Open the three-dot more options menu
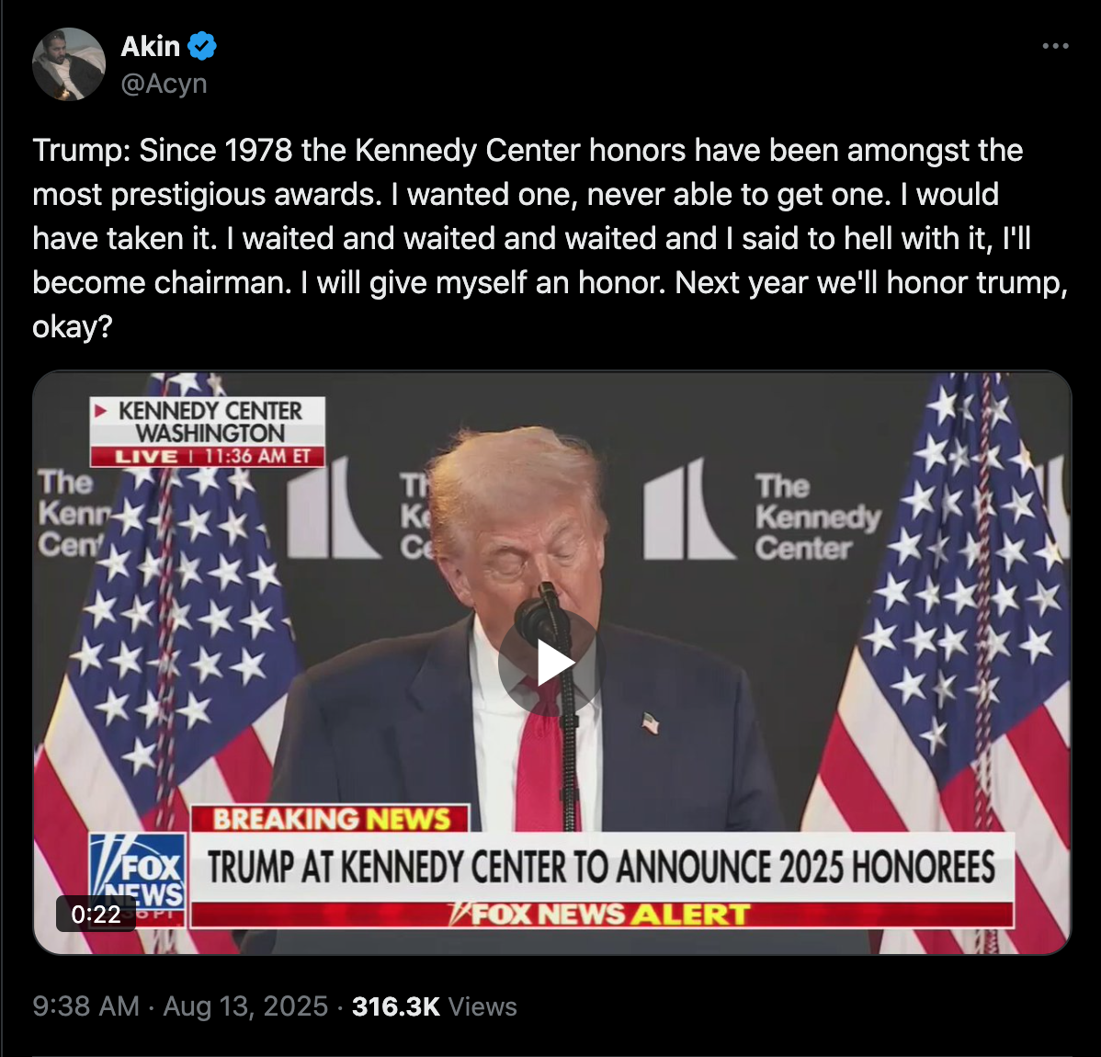 pos(1055,46)
